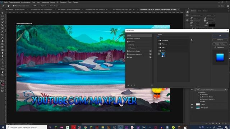This screenshot has width=230, height=129.
Task: Click OK in Layer Style dialog
Action: pos(220,36)
